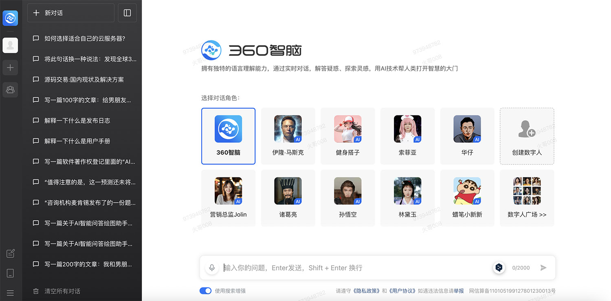The image size is (611, 301).
Task: Click the 360智脑 logo icon in the left rail
Action: pos(10,18)
